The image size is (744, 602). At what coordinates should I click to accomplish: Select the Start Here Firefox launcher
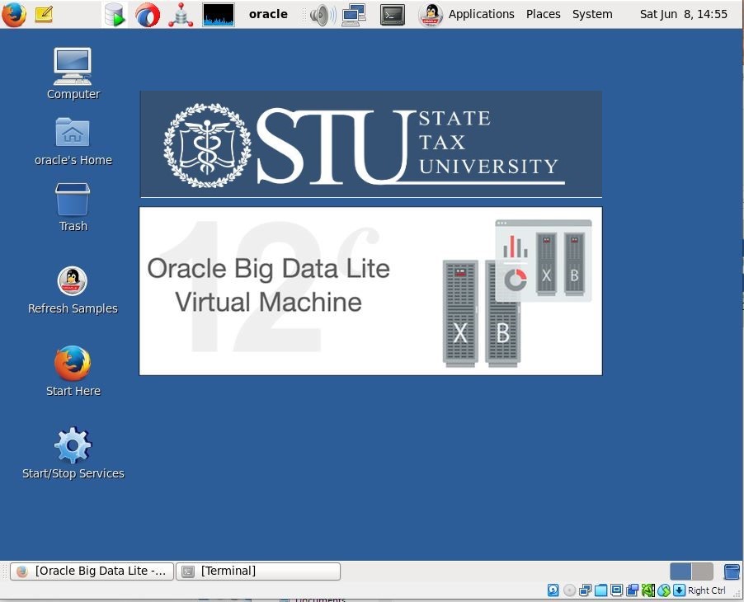click(x=73, y=371)
